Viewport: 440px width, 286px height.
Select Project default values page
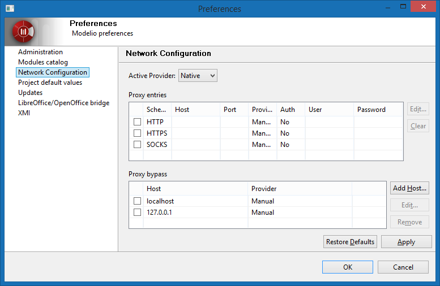point(50,83)
